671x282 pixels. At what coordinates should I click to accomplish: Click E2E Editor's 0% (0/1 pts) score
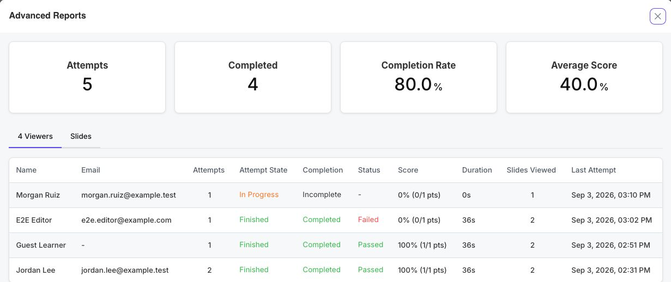click(419, 220)
